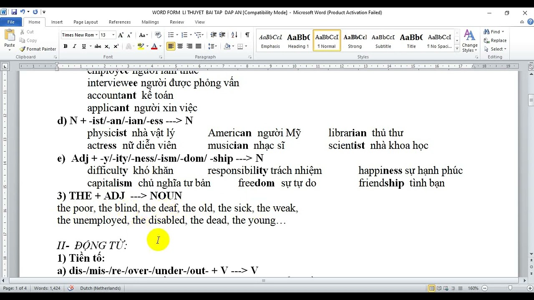Open the File tab
534x300 pixels.
pyautogui.click(x=11, y=22)
